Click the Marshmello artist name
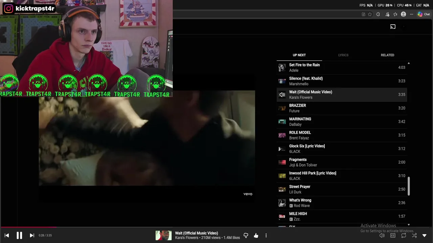The image size is (433, 243). (x=299, y=84)
